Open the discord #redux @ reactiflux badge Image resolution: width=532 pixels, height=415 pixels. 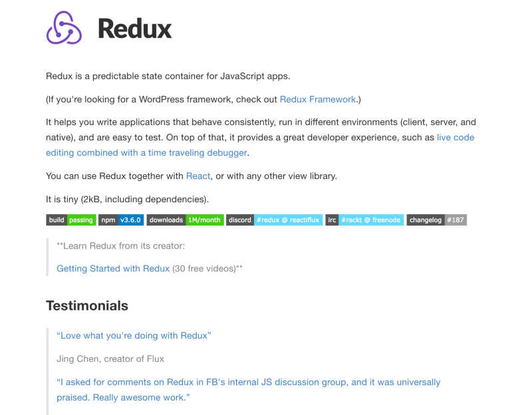pos(274,220)
